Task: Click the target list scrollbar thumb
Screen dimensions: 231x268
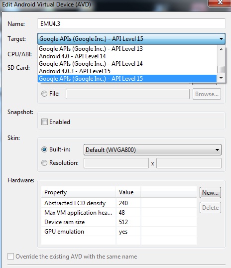Action: pos(221,69)
